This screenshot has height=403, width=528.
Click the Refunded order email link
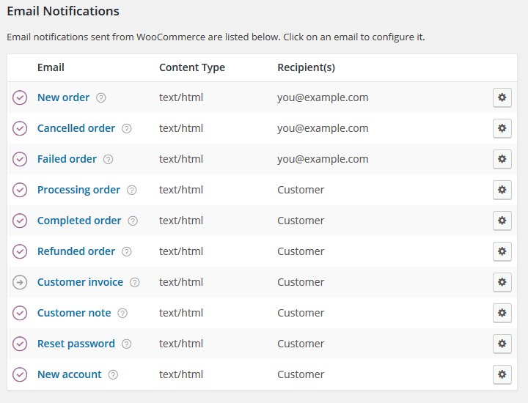click(x=76, y=251)
